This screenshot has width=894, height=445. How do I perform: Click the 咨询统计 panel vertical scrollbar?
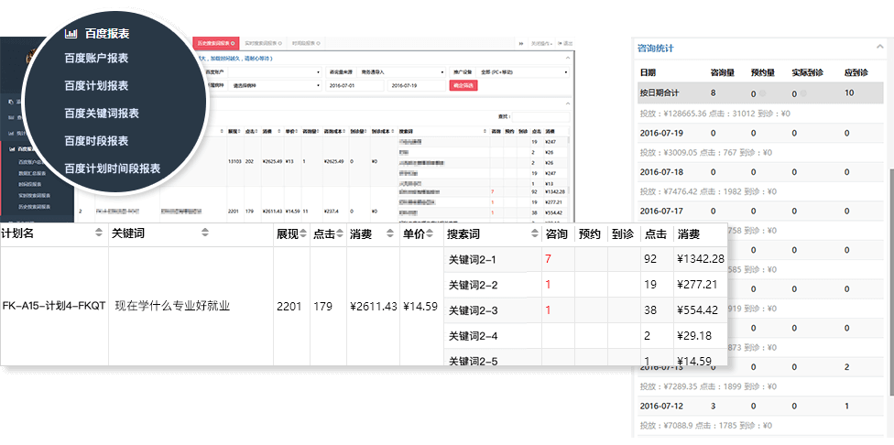[889, 275]
